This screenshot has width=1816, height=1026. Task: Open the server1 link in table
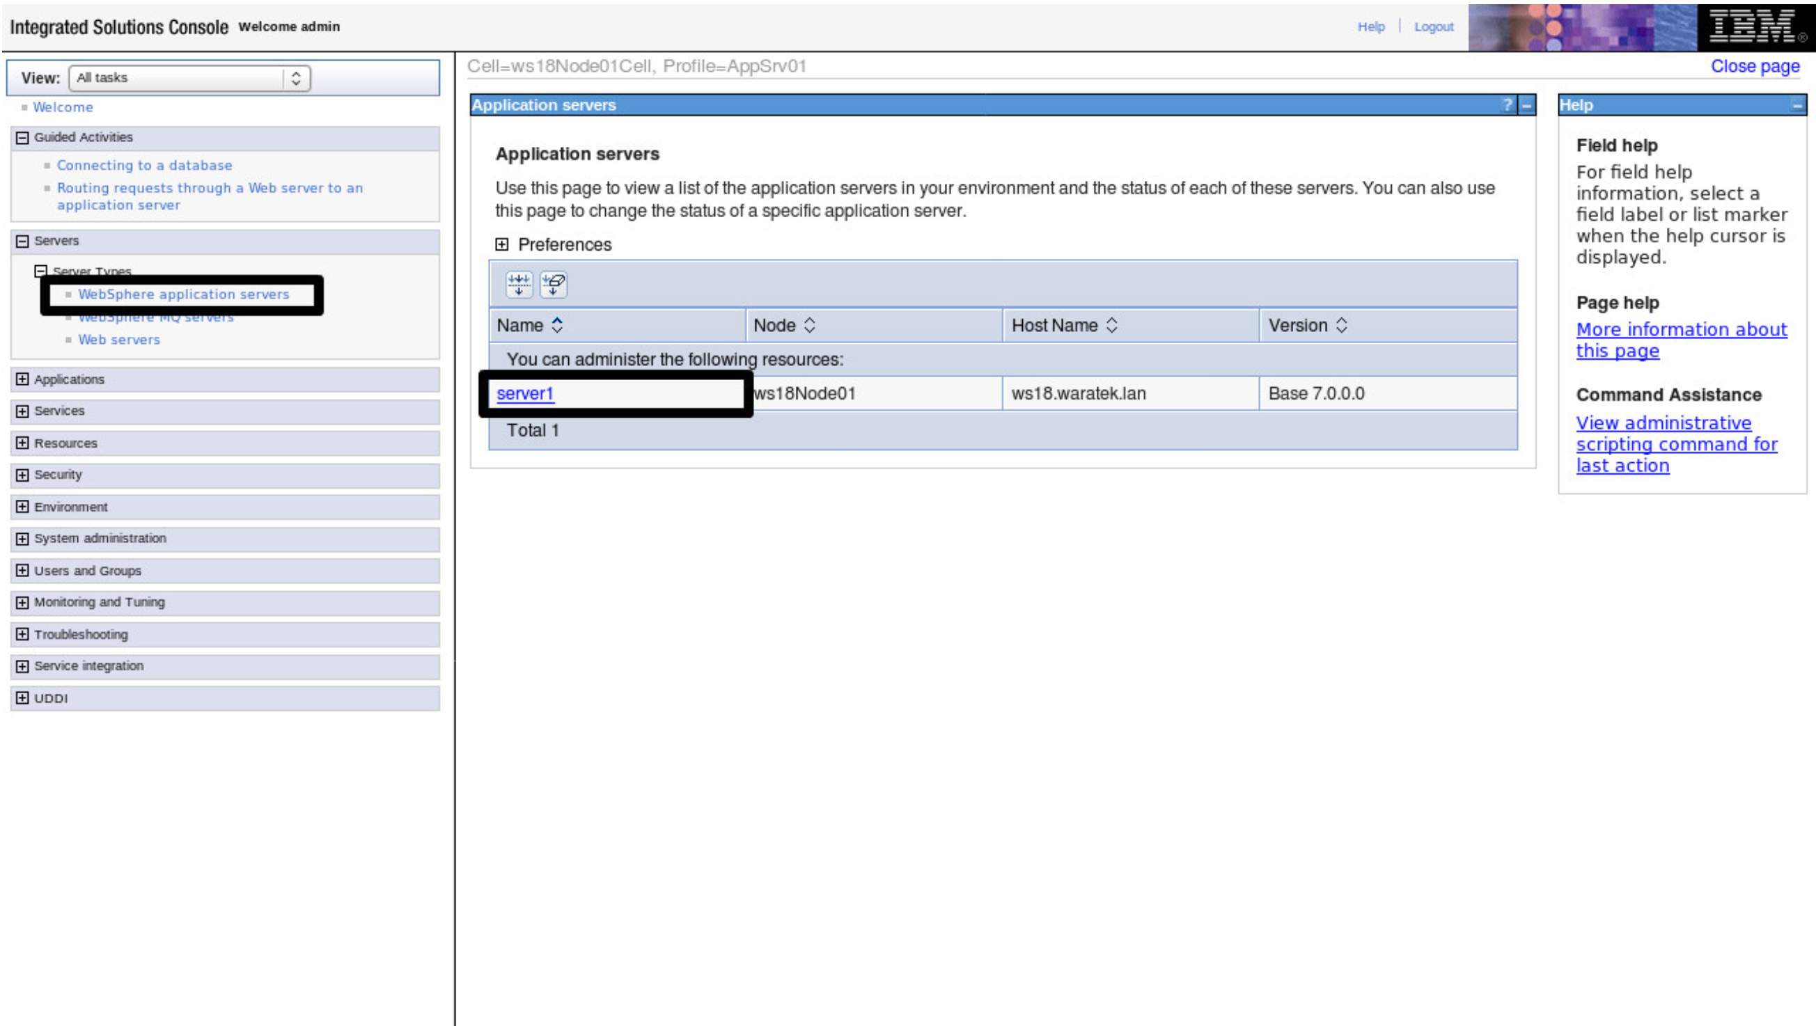tap(525, 393)
